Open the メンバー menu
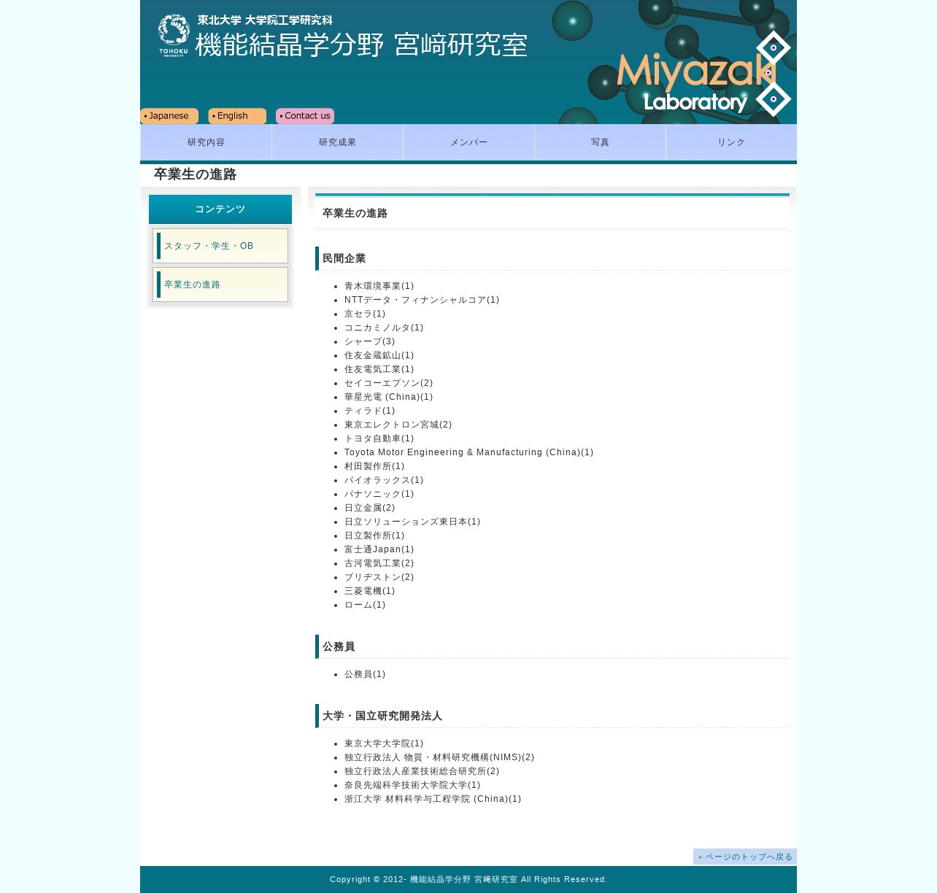 coord(469,142)
